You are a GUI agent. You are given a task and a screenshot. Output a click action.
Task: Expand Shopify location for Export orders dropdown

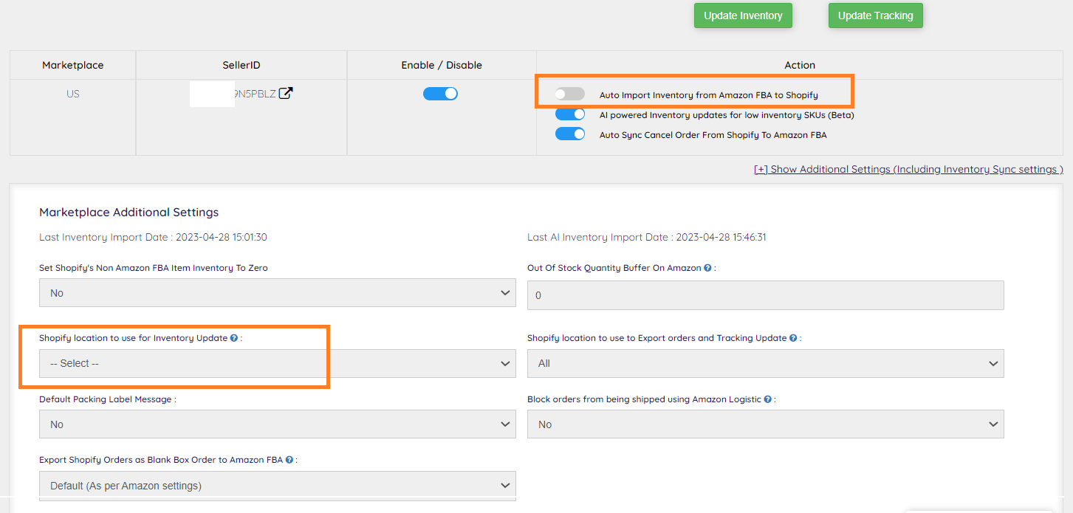[x=765, y=363]
